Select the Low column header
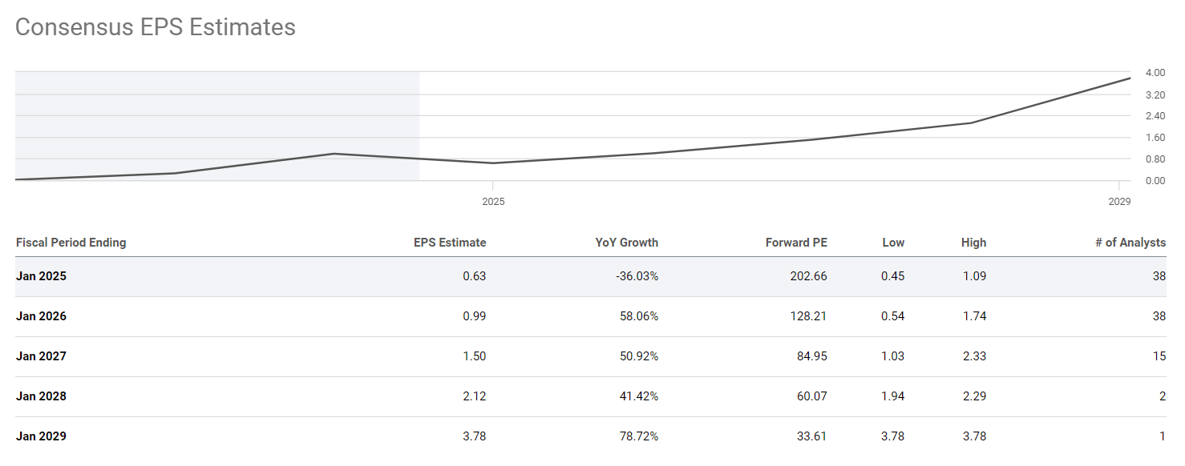 tap(893, 243)
